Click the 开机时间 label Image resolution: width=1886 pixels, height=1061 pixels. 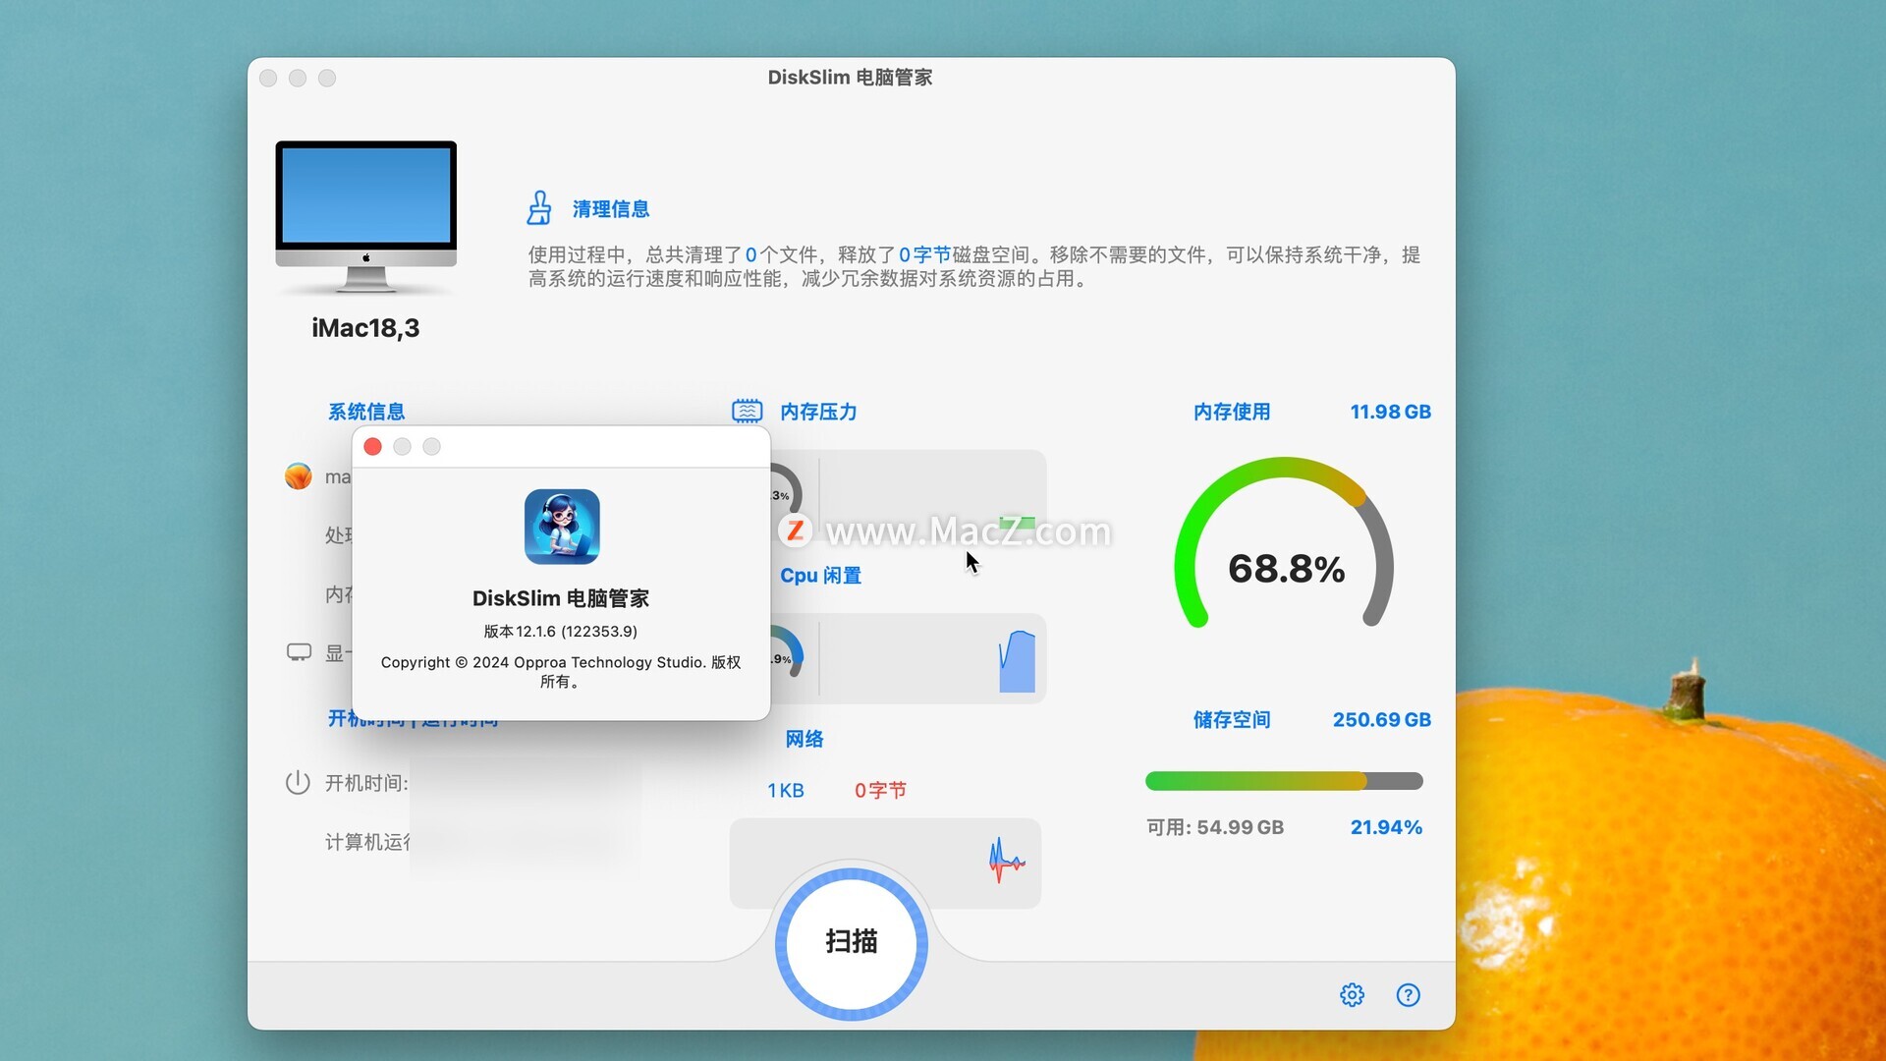(366, 783)
